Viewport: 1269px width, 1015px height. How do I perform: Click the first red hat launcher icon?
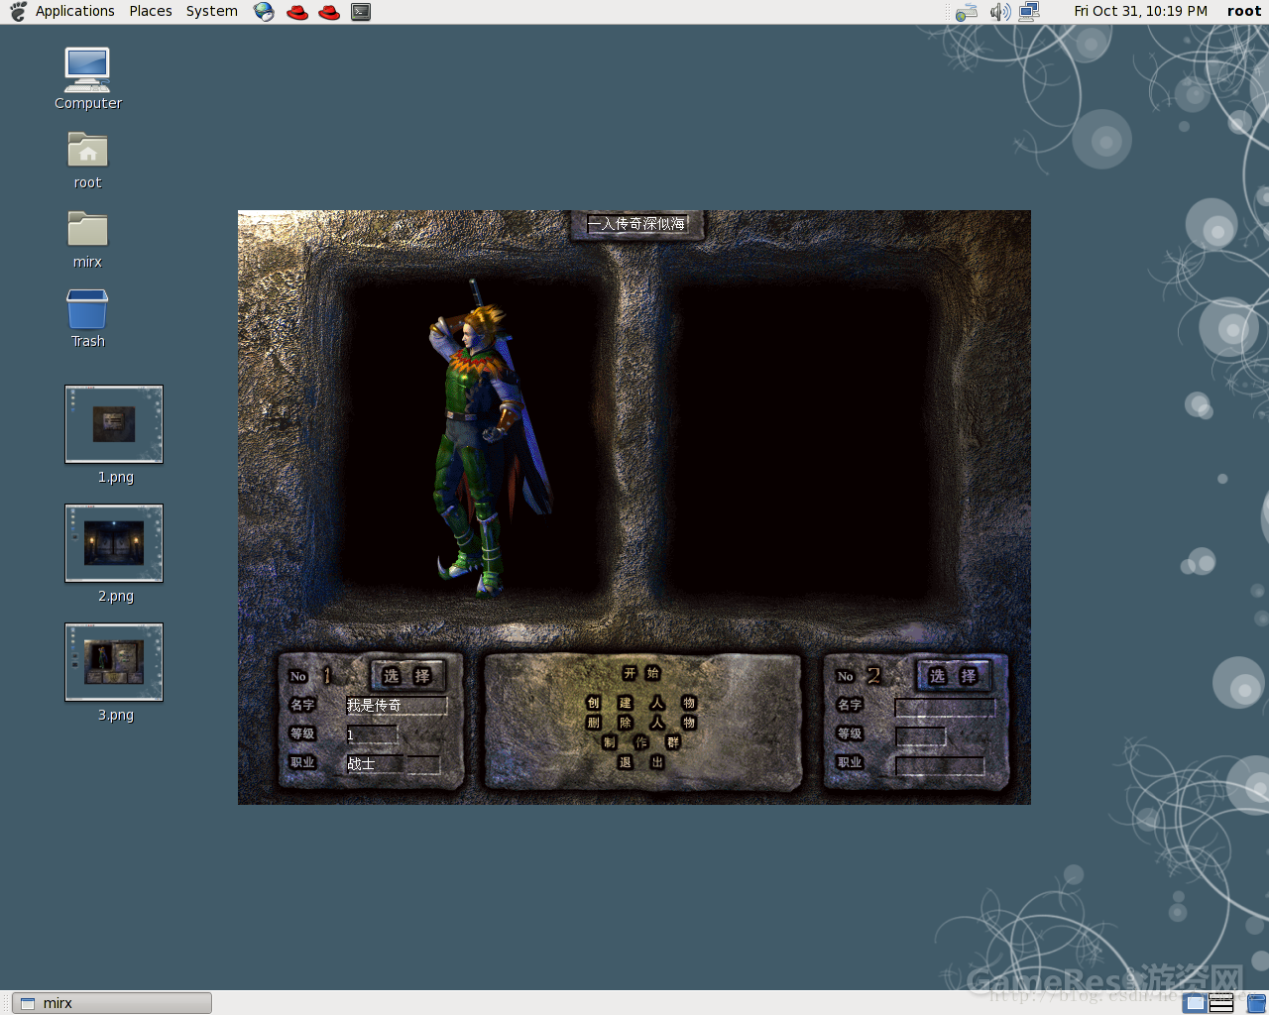(x=296, y=12)
